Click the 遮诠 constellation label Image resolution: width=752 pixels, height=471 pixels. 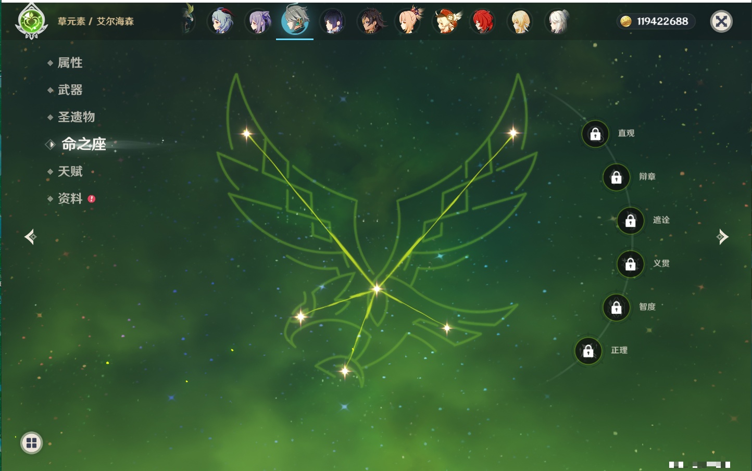tap(661, 220)
